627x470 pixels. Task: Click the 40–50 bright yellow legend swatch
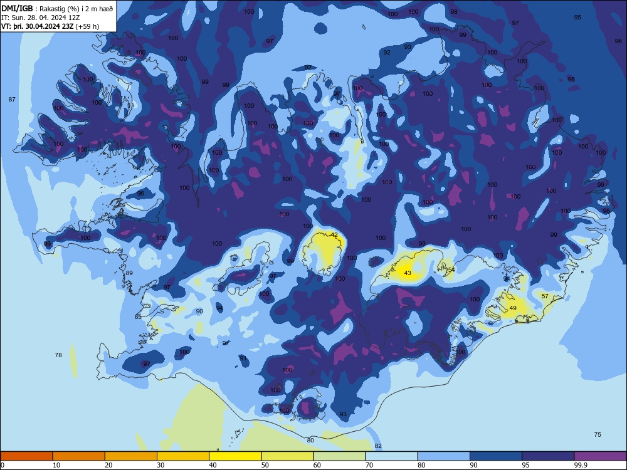point(235,456)
